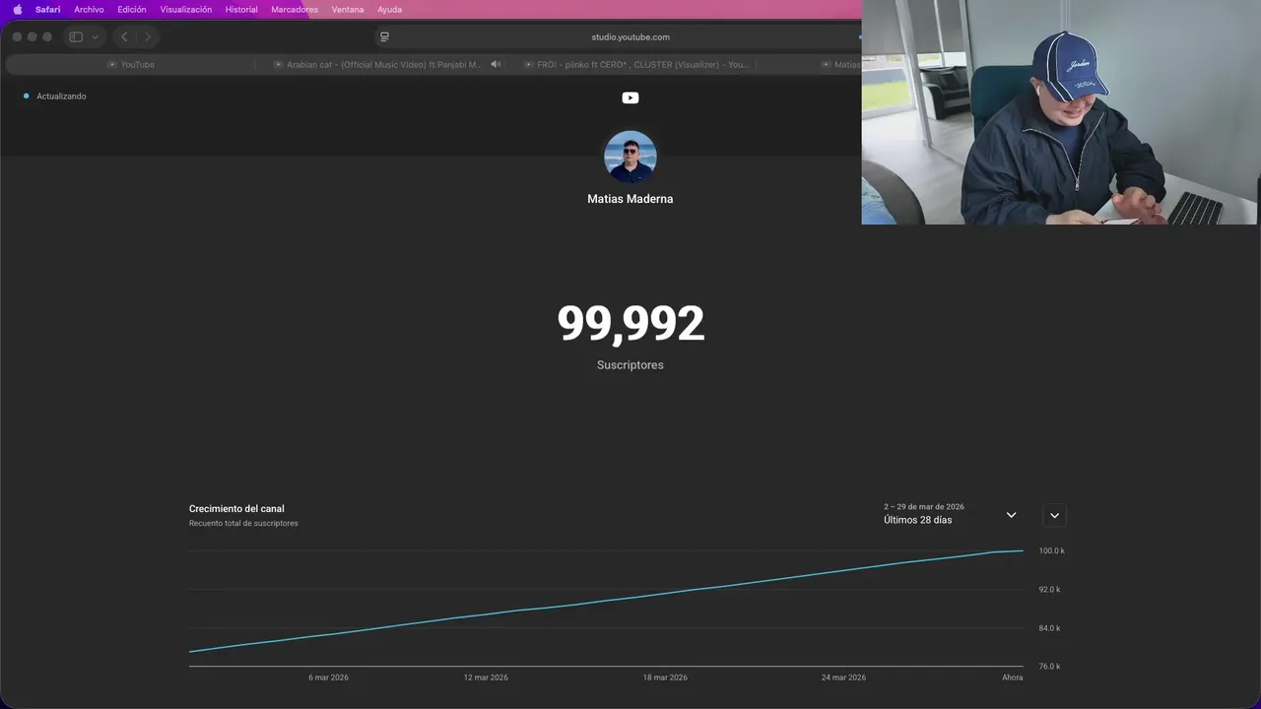Click the YouTube logo above the avatar
The image size is (1261, 709).
pyautogui.click(x=630, y=97)
